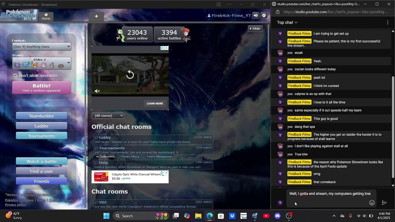Open the STALL Z team selector

[x=42, y=63]
